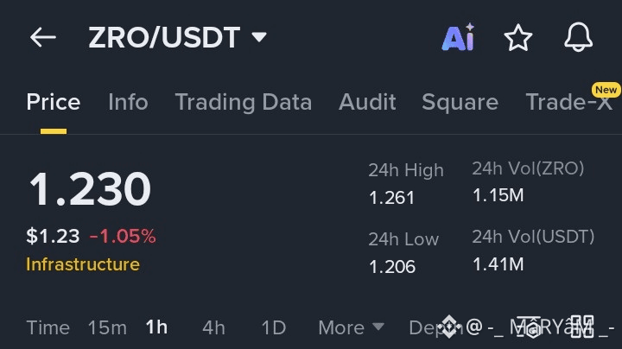Open price alert bell
The image size is (622, 349).
point(578,37)
